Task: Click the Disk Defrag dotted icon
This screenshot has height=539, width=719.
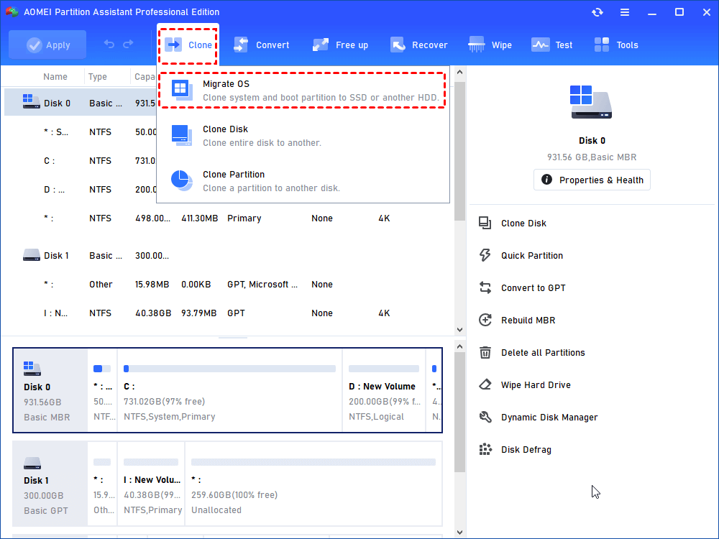Action: (x=485, y=450)
